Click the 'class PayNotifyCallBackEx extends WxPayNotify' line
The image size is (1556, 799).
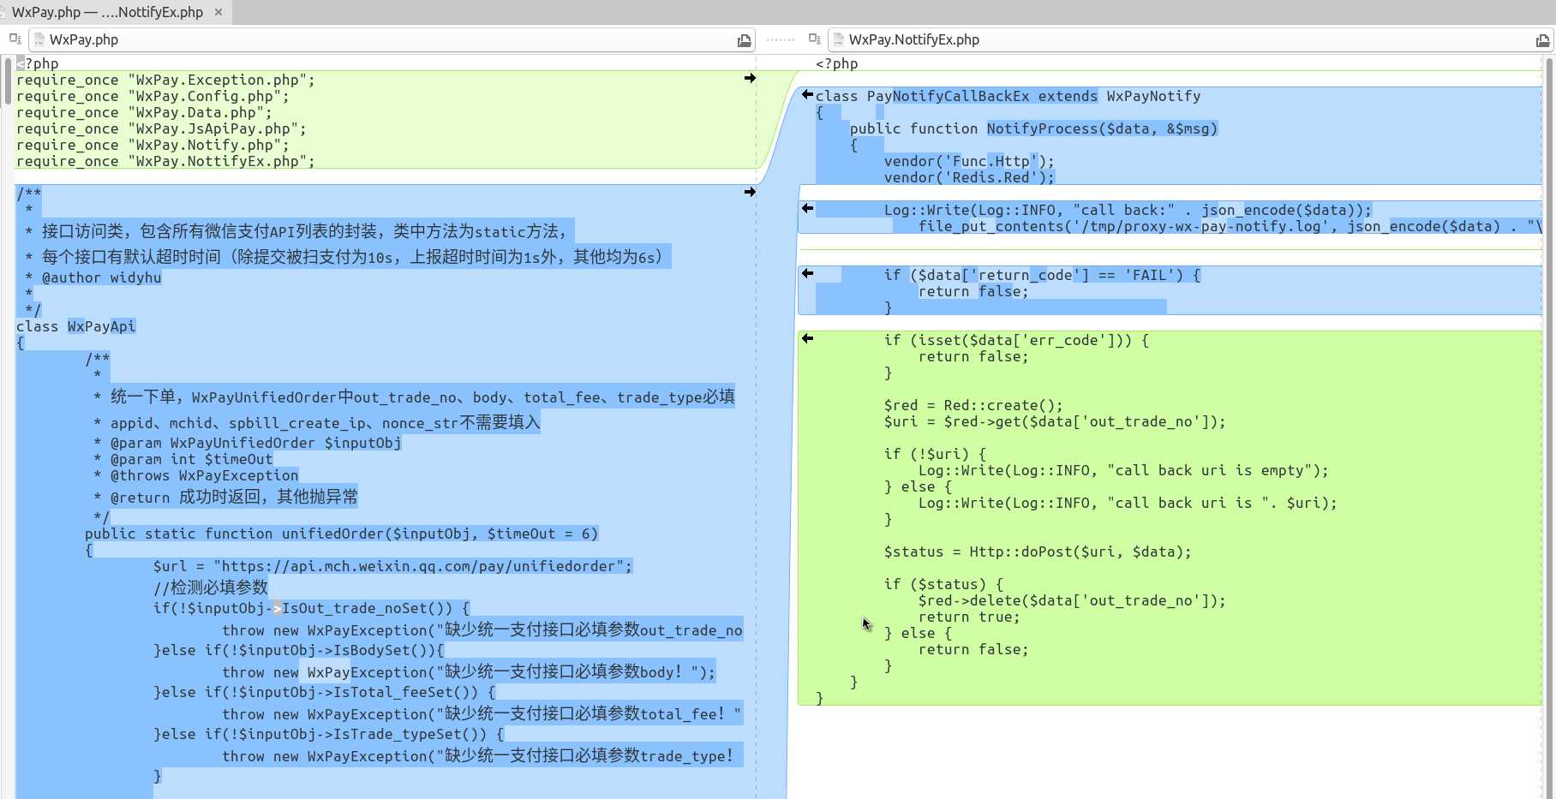click(1008, 96)
